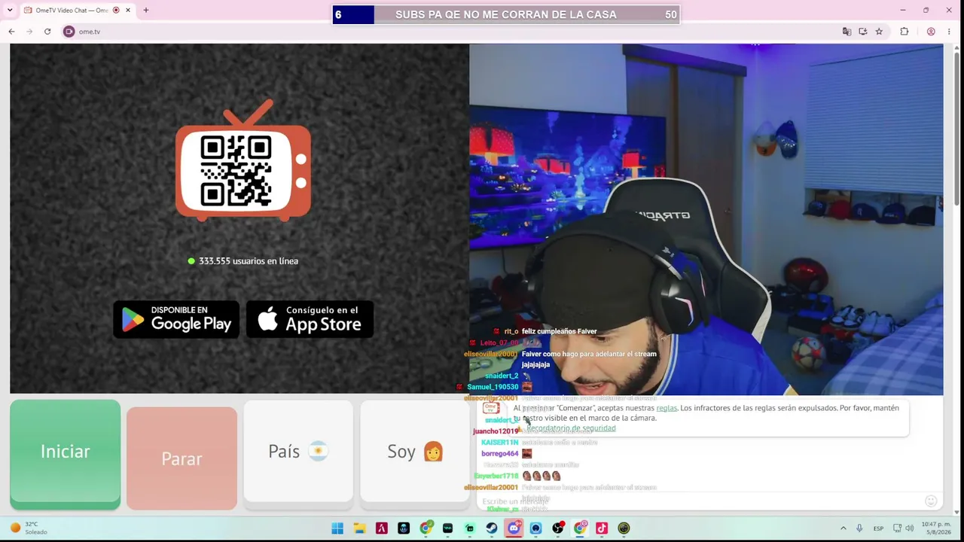This screenshot has height=542, width=964.
Task: Click the 333.555 usuarios en línea text
Action: coord(249,261)
